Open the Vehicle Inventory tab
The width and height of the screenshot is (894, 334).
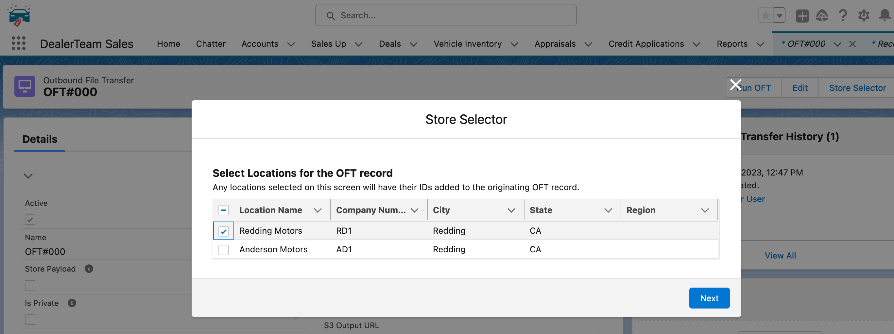(x=468, y=44)
